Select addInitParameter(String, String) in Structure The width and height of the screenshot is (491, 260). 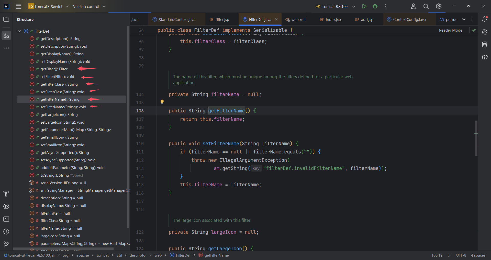click(72, 168)
